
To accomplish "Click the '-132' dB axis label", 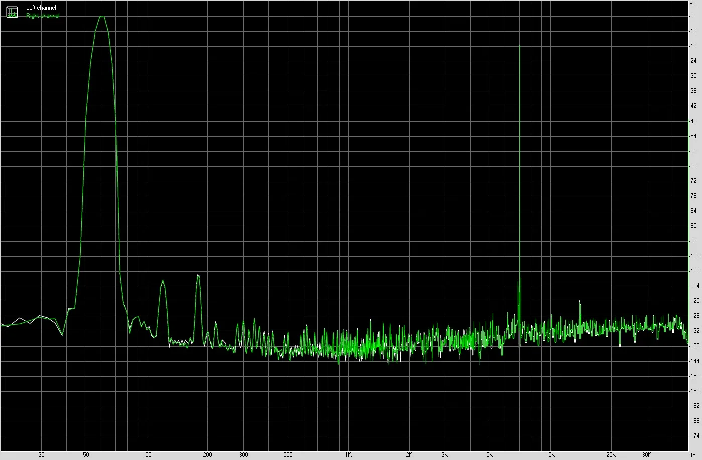I will tap(694, 331).
